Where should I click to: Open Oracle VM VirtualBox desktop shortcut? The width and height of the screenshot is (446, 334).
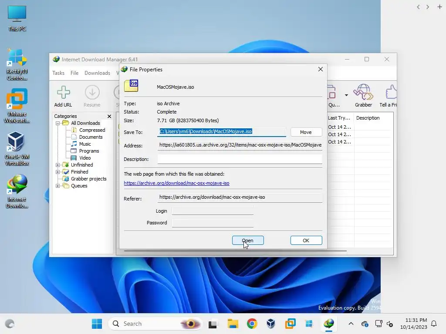[x=17, y=149]
